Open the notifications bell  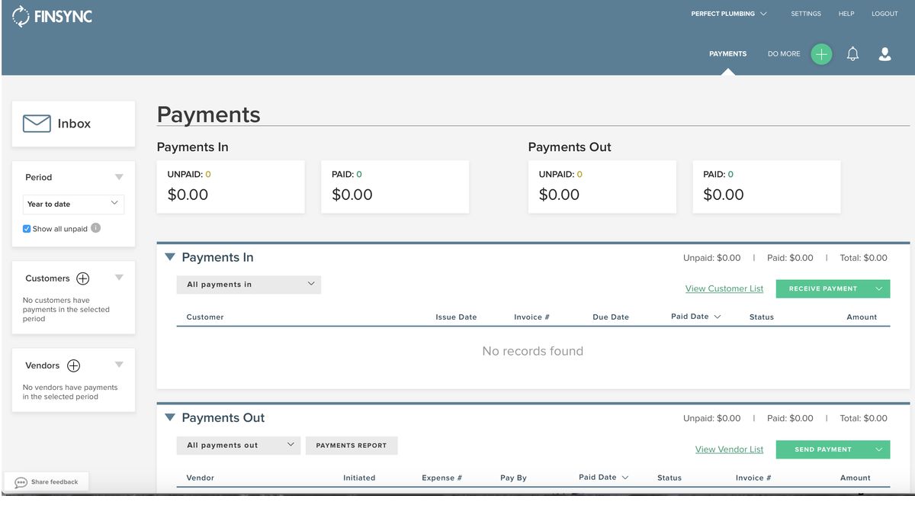(852, 53)
